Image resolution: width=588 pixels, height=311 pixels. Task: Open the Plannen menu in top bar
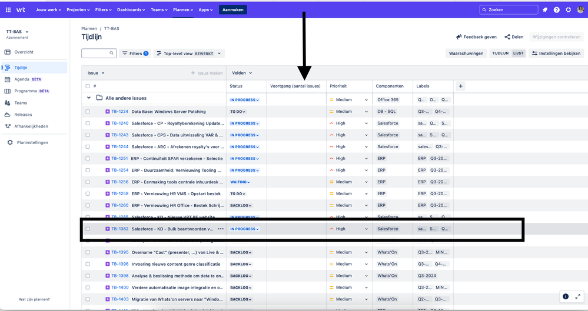click(183, 10)
